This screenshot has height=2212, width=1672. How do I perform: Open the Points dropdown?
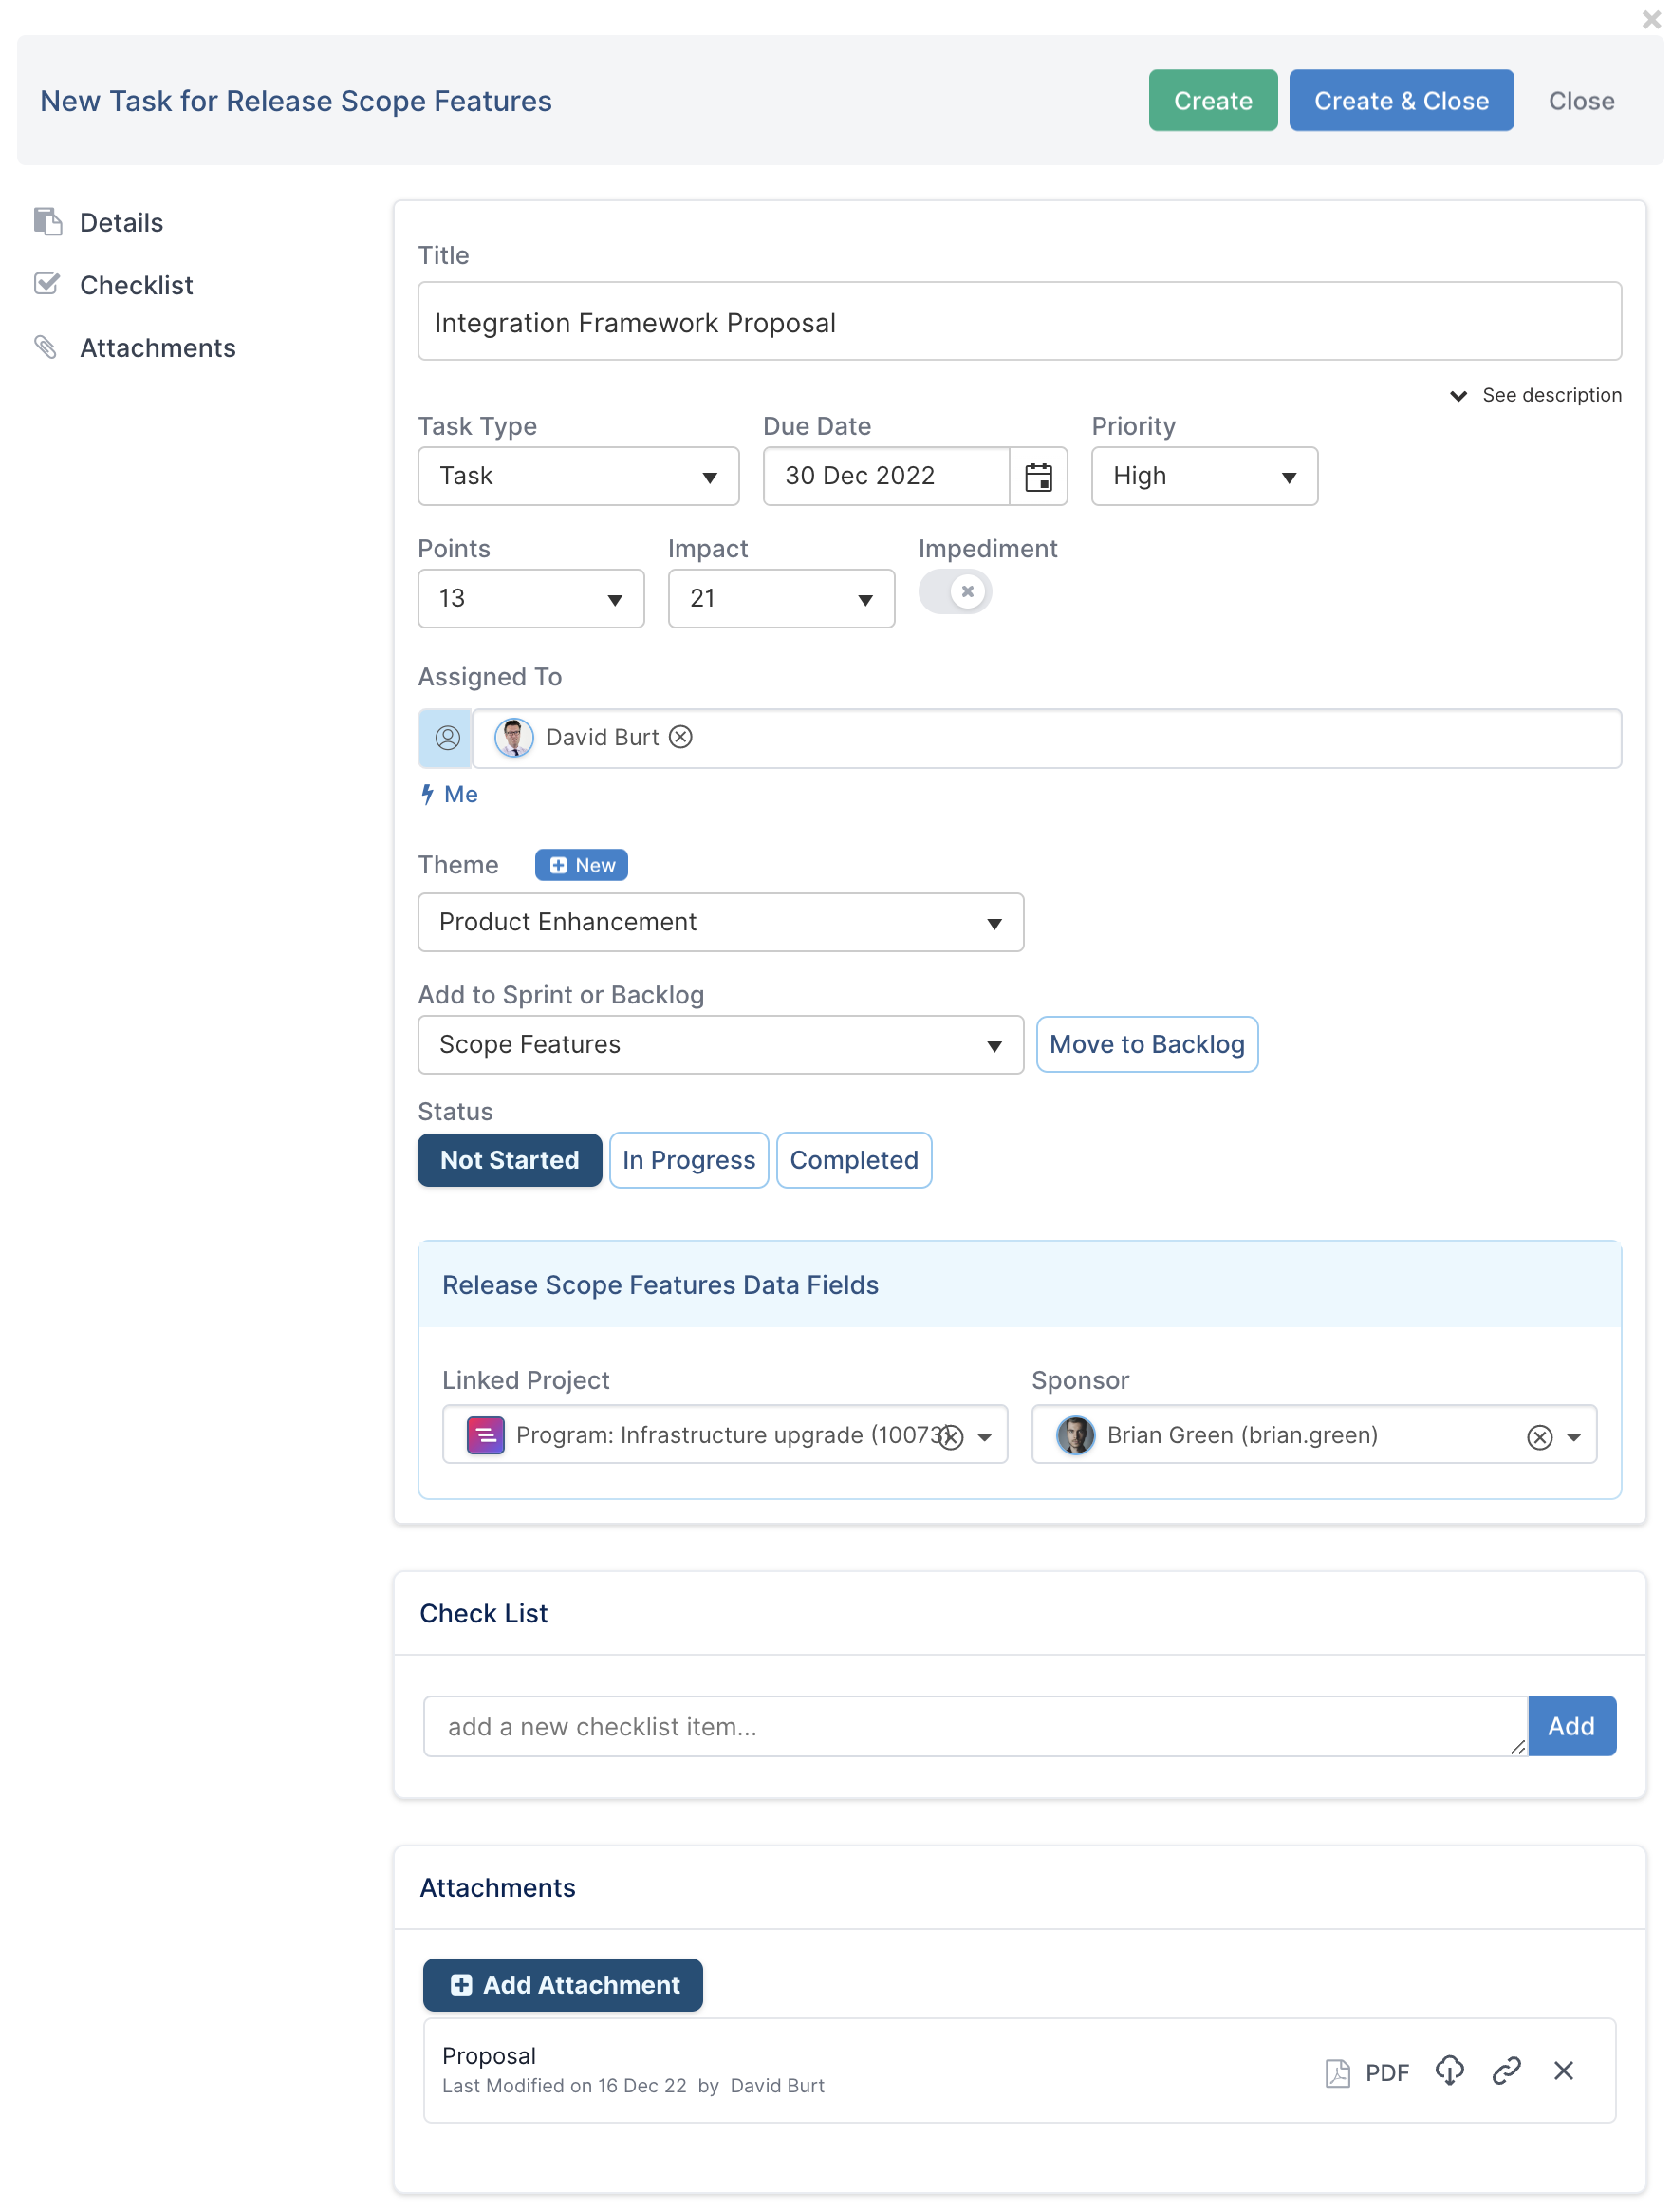[x=530, y=599]
